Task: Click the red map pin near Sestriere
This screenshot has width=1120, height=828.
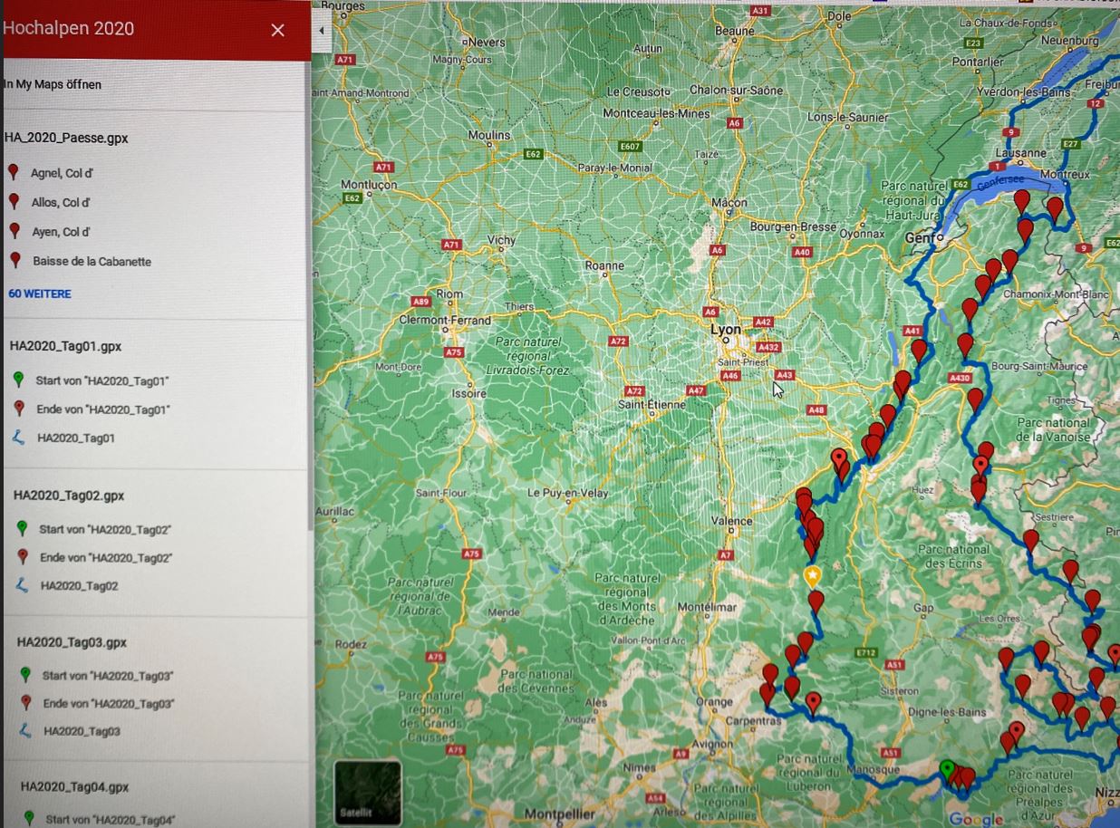Action: 1030,541
